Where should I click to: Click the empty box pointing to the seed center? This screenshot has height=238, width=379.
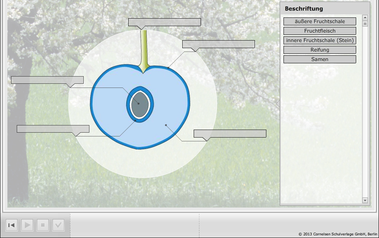(x=47, y=80)
